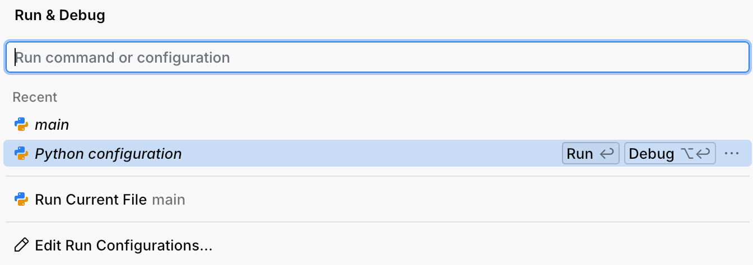The height and width of the screenshot is (265, 753).
Task: Choose the Python configuration entry label
Action: [x=108, y=154]
